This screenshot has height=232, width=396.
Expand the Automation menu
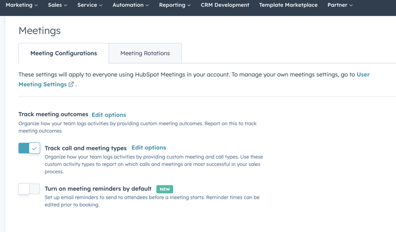coord(131,5)
